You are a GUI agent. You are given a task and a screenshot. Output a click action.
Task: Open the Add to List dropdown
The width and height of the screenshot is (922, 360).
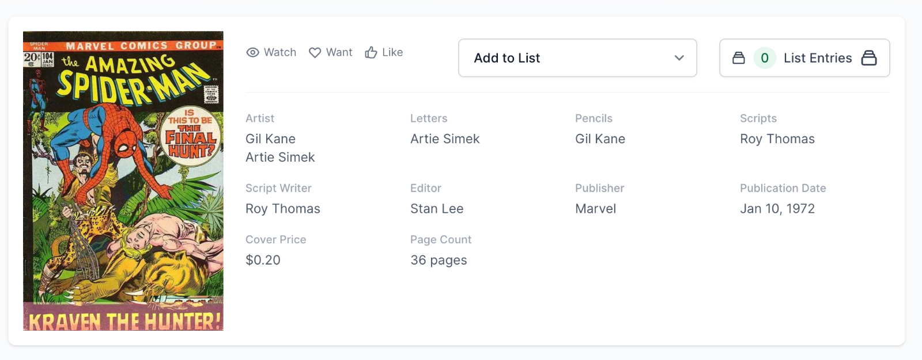tap(577, 58)
